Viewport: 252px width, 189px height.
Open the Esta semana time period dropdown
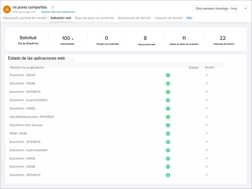click(x=220, y=9)
